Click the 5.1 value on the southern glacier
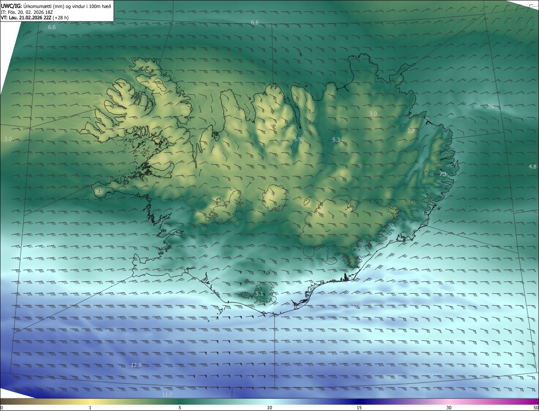 (259, 293)
